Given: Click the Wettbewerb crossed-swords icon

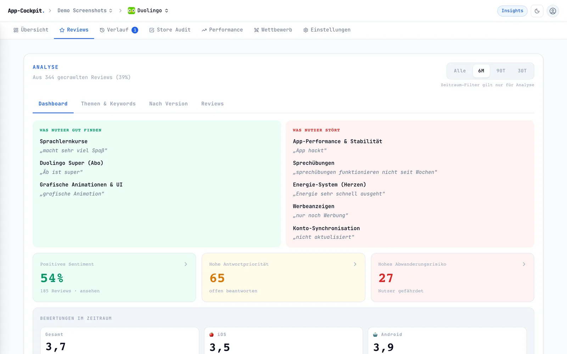Looking at the screenshot, I should (256, 30).
